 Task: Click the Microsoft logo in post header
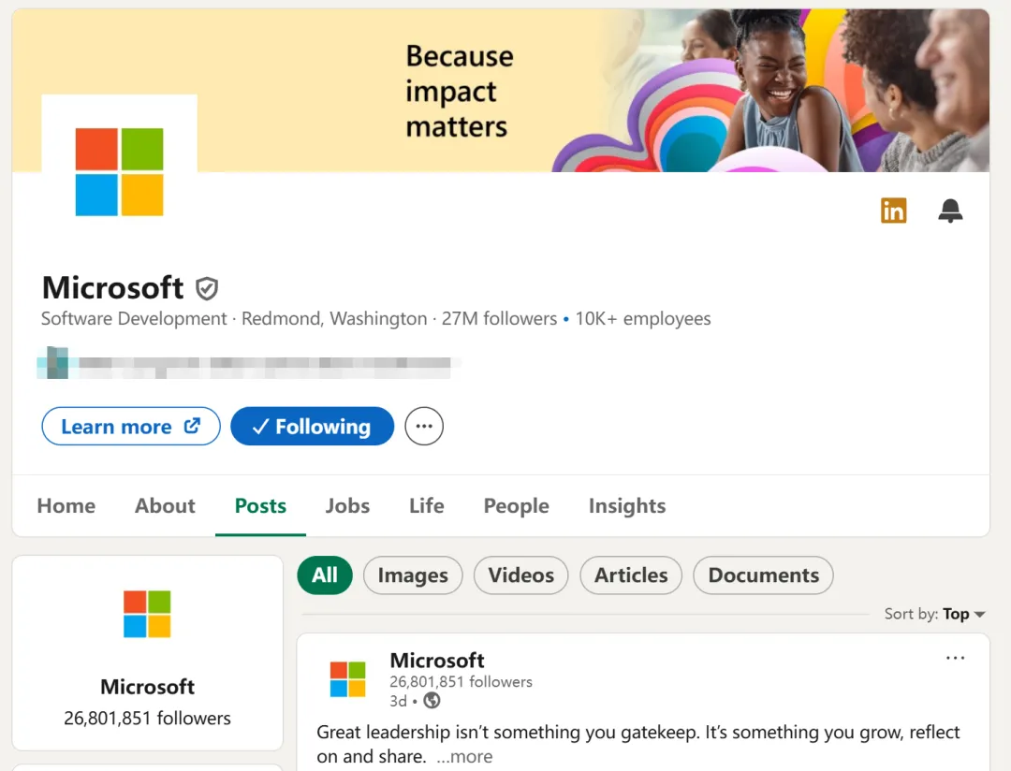point(347,679)
